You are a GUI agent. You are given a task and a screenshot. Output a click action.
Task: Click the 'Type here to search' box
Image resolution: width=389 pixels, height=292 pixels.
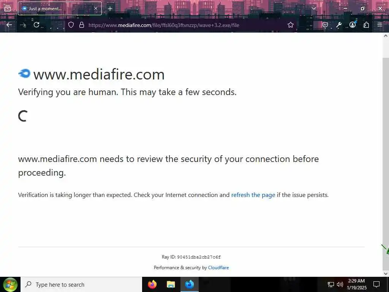[x=81, y=284]
